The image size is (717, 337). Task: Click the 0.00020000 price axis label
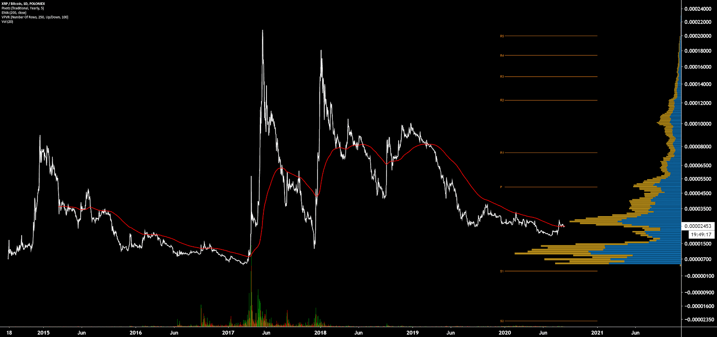point(698,36)
